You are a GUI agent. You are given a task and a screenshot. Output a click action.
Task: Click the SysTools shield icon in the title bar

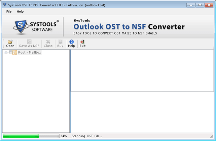click(5, 5)
